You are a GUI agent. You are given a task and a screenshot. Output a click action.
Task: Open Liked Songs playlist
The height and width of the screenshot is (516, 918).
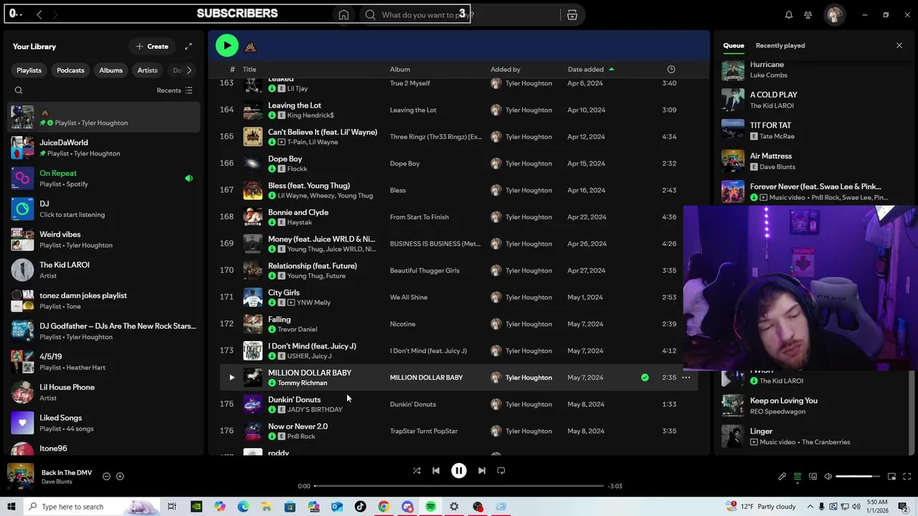(104, 423)
